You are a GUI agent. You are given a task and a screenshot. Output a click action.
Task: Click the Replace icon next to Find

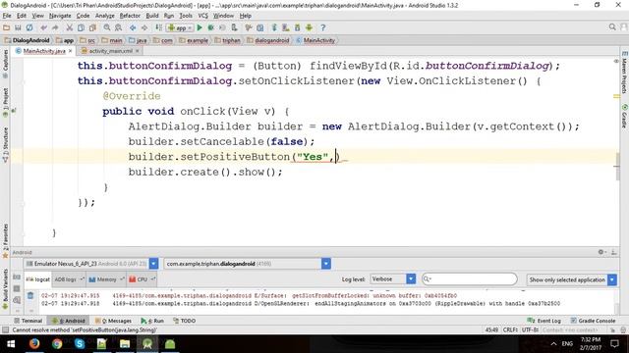118,27
